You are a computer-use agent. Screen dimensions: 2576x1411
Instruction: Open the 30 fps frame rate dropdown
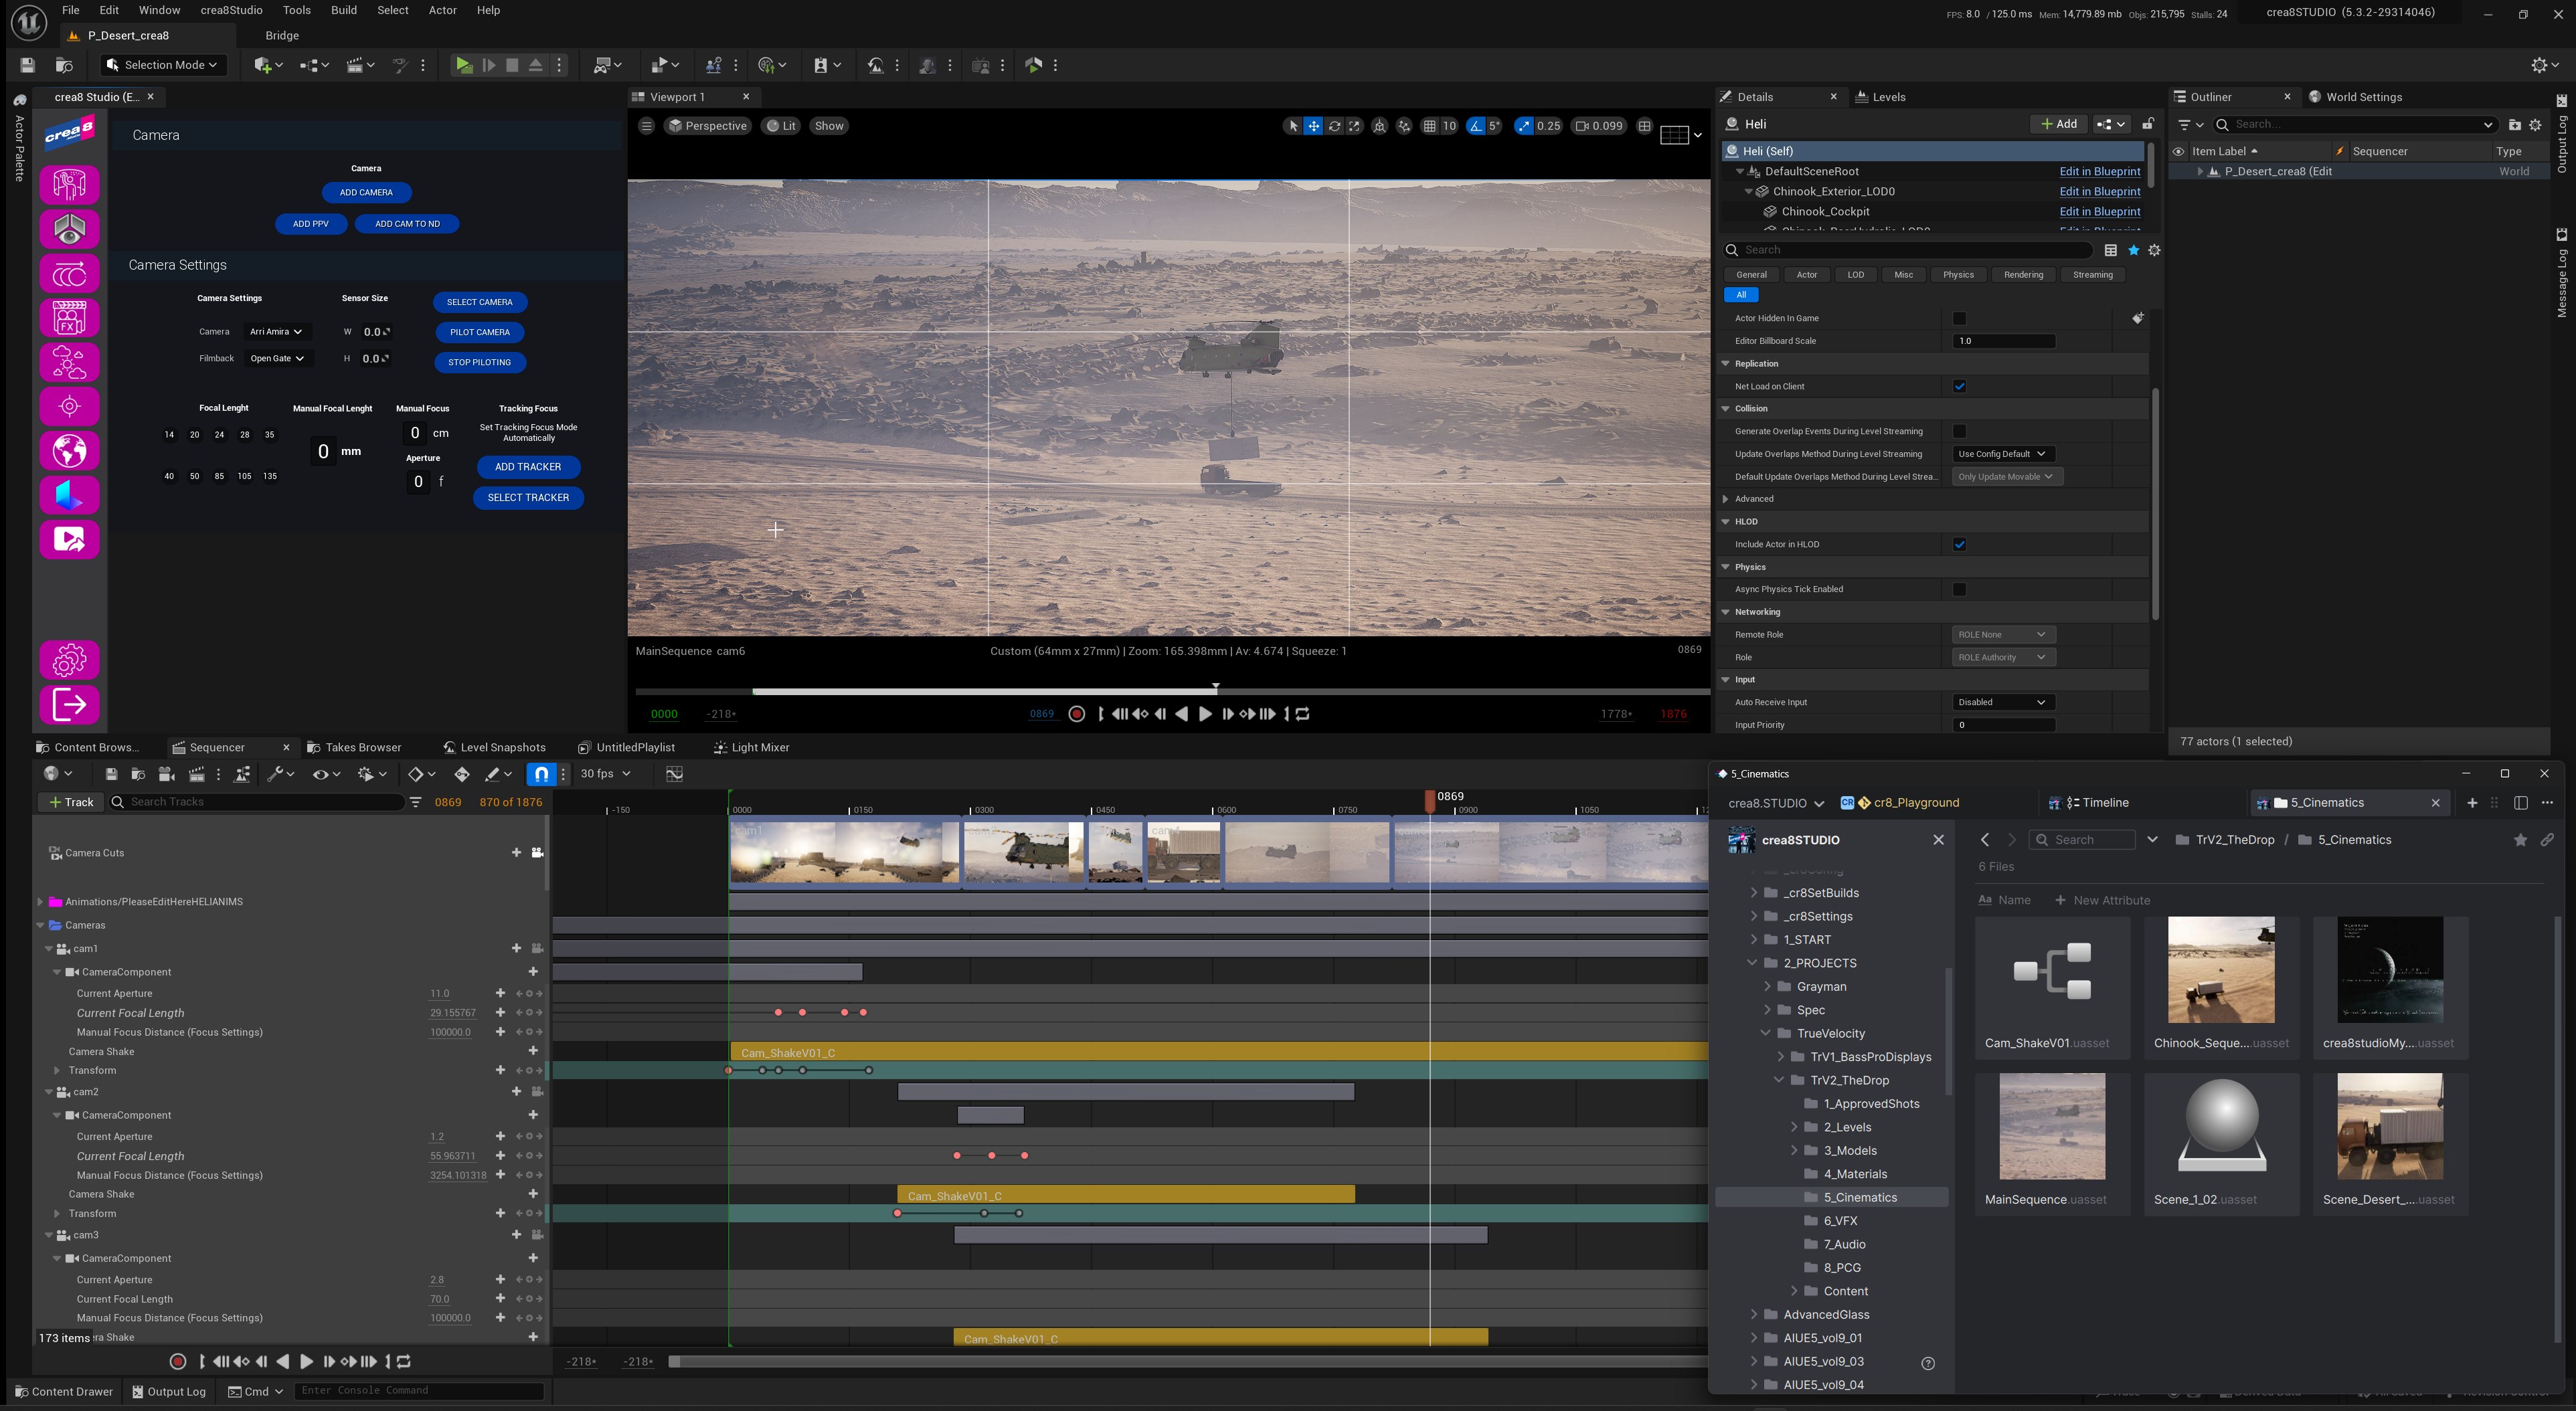click(x=605, y=774)
